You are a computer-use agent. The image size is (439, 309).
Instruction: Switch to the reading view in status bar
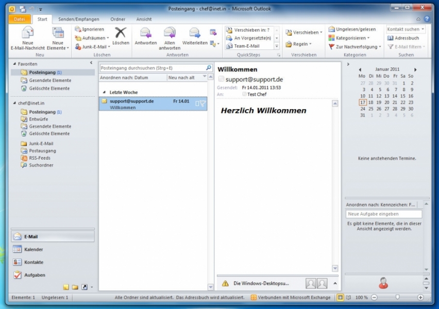coord(349,298)
